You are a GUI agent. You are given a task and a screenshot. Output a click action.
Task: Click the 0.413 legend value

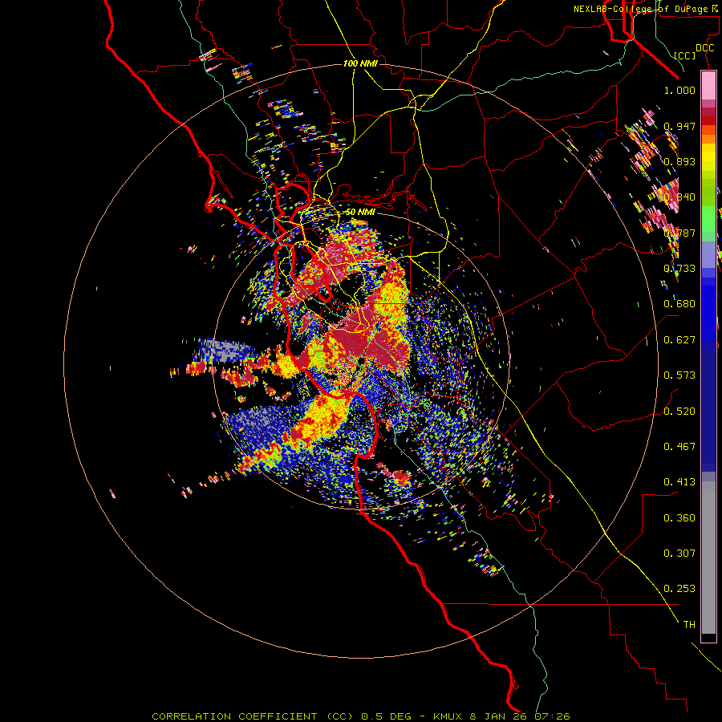679,481
